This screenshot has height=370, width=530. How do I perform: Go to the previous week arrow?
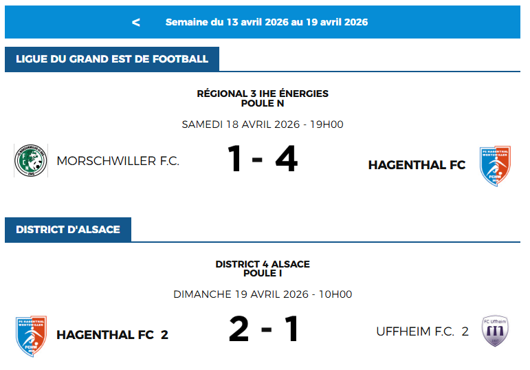click(x=136, y=22)
